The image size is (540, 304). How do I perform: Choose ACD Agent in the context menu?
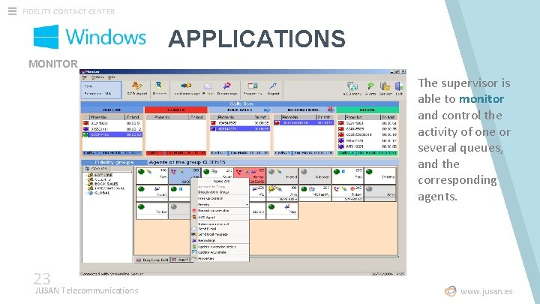pos(220,217)
